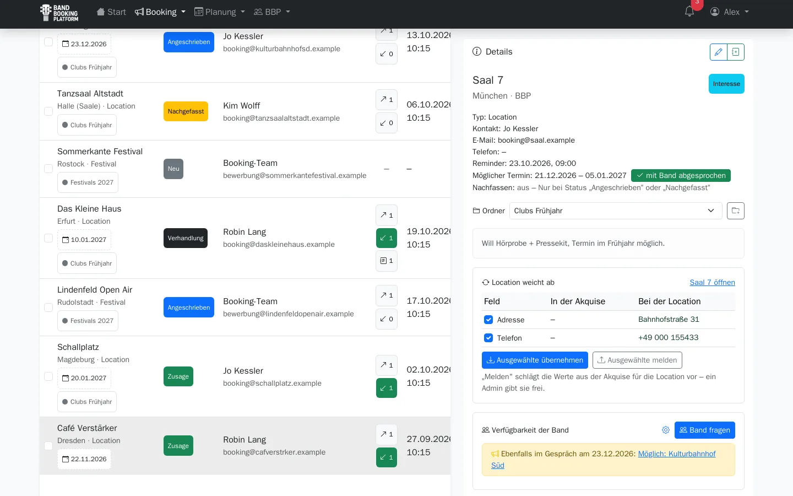Click green incoming badge for Café Verstärker
Viewport: 793px width, 496px height.
pos(387,457)
